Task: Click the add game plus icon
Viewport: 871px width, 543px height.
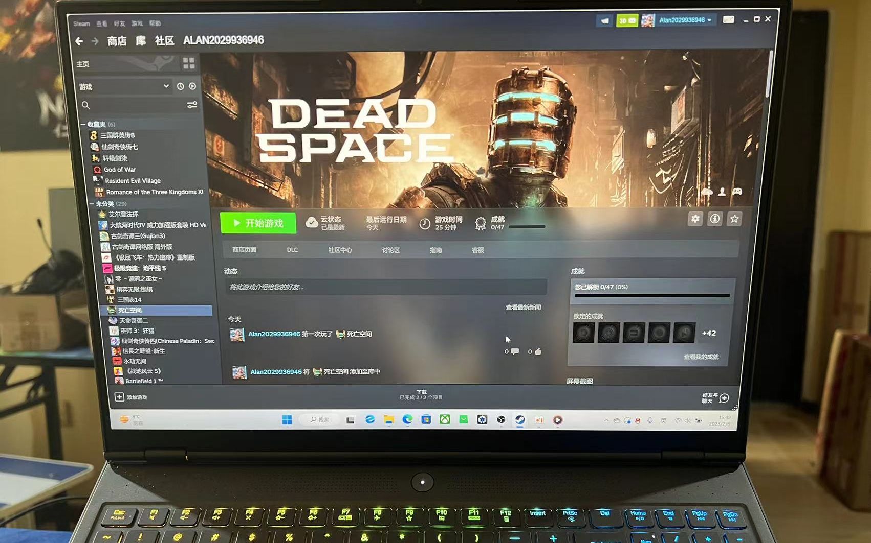Action: click(x=119, y=397)
